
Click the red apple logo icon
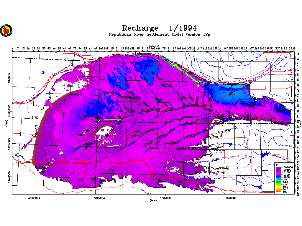click(x=6, y=30)
